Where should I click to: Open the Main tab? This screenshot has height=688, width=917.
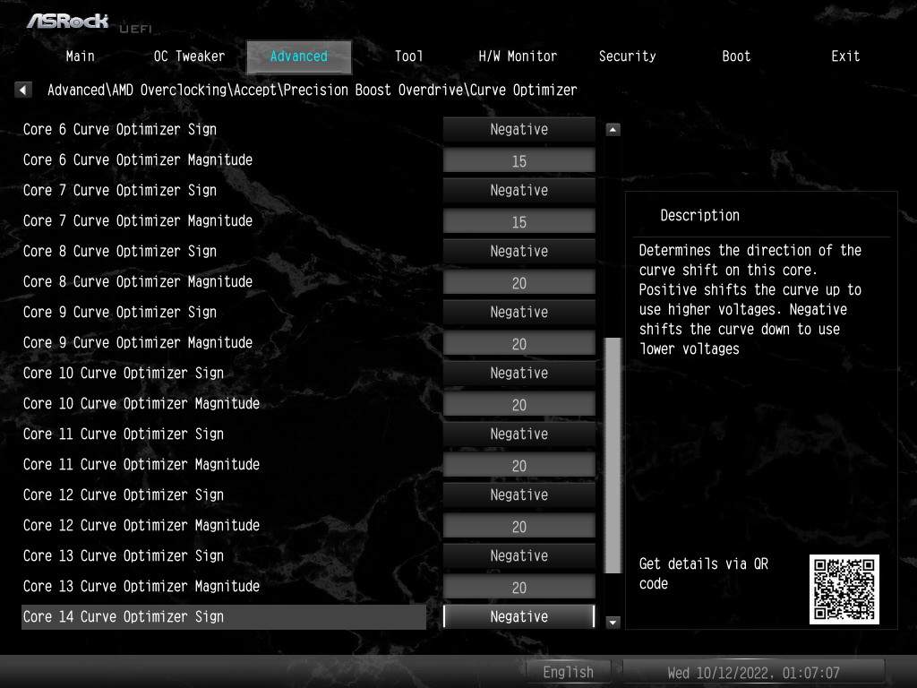(80, 56)
